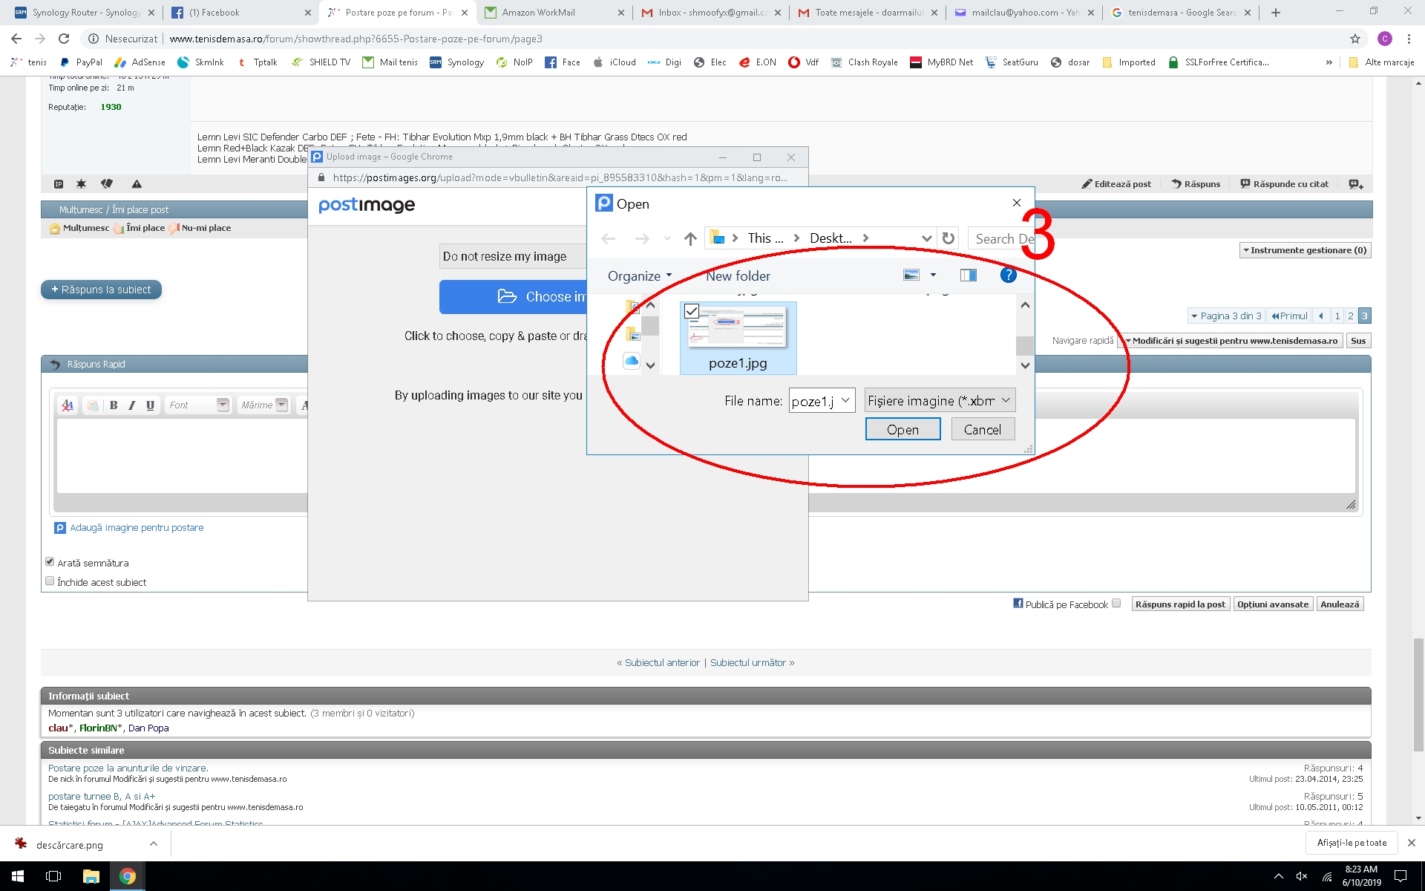Open the Subiectul anterior link
This screenshot has width=1425, height=891.
point(662,662)
